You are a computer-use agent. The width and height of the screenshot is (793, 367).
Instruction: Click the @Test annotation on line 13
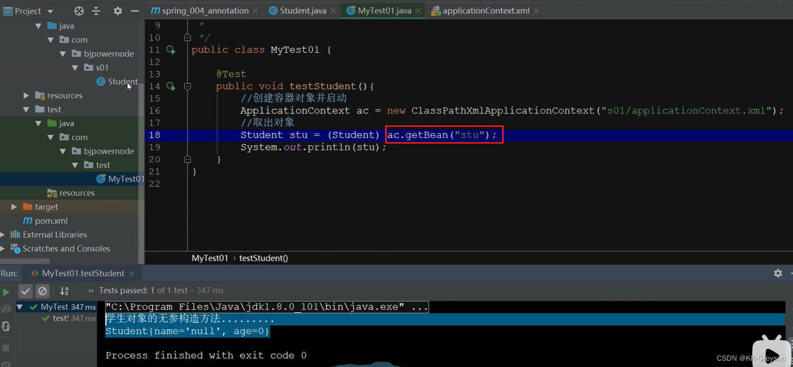(x=231, y=74)
